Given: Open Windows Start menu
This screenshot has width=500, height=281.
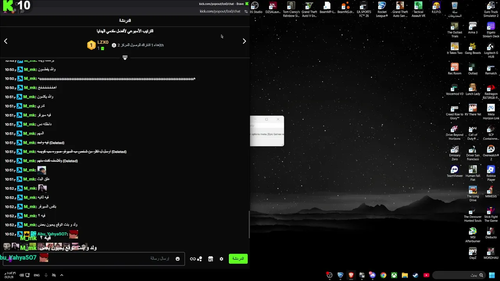Looking at the screenshot, I should (x=492, y=275).
